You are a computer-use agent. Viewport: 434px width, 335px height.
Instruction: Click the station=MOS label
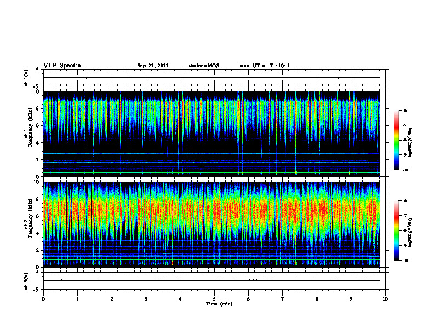204,66
